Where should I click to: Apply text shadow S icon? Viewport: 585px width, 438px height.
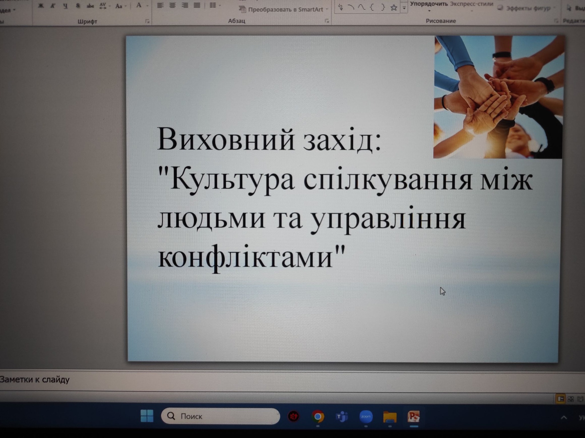click(x=78, y=6)
